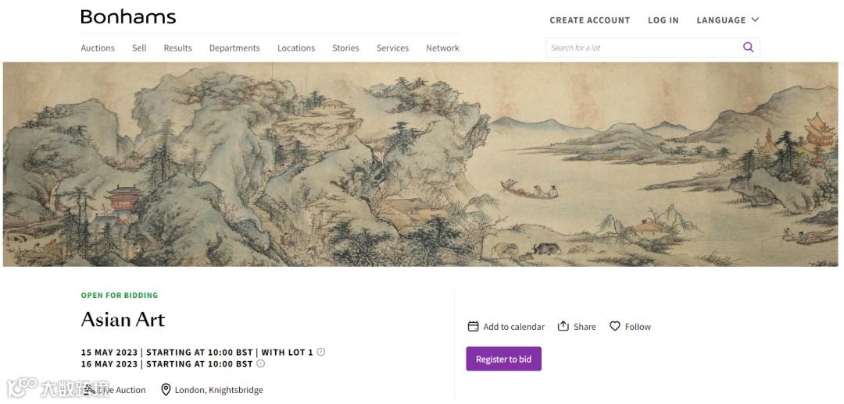Click the Bonhams logo
This screenshot has height=404, width=844.
tap(128, 17)
